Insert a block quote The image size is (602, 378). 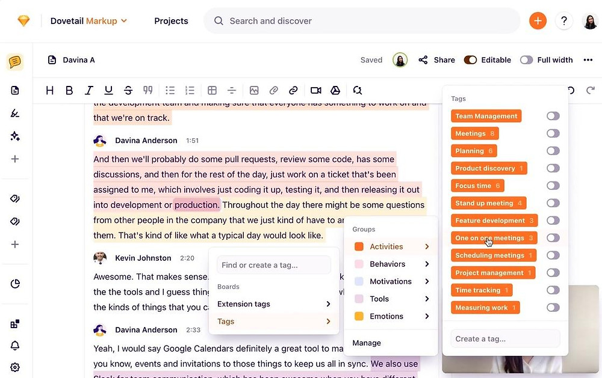point(148,91)
